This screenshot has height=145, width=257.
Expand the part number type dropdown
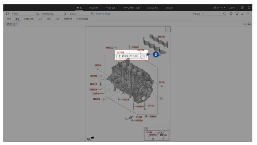click(198, 14)
